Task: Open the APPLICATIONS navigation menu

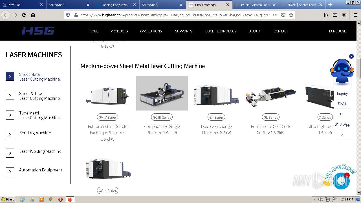Action: pos(151,31)
